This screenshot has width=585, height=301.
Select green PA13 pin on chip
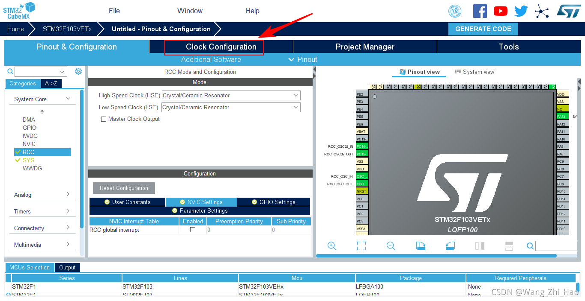(x=562, y=116)
